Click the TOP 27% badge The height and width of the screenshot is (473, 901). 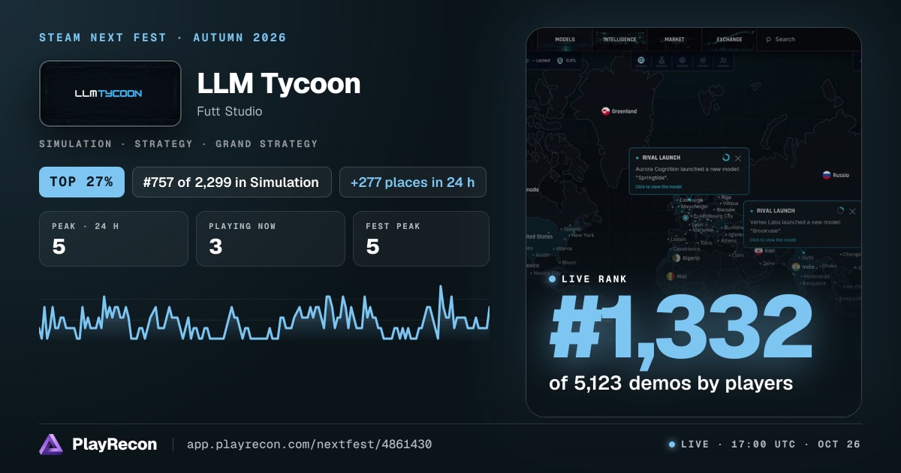tap(82, 182)
